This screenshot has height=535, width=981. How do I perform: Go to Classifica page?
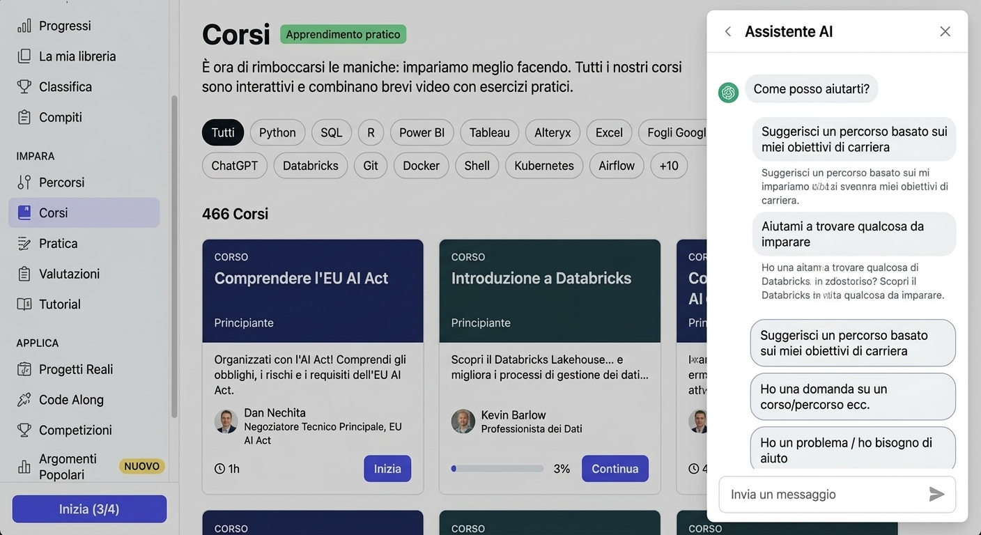point(65,87)
